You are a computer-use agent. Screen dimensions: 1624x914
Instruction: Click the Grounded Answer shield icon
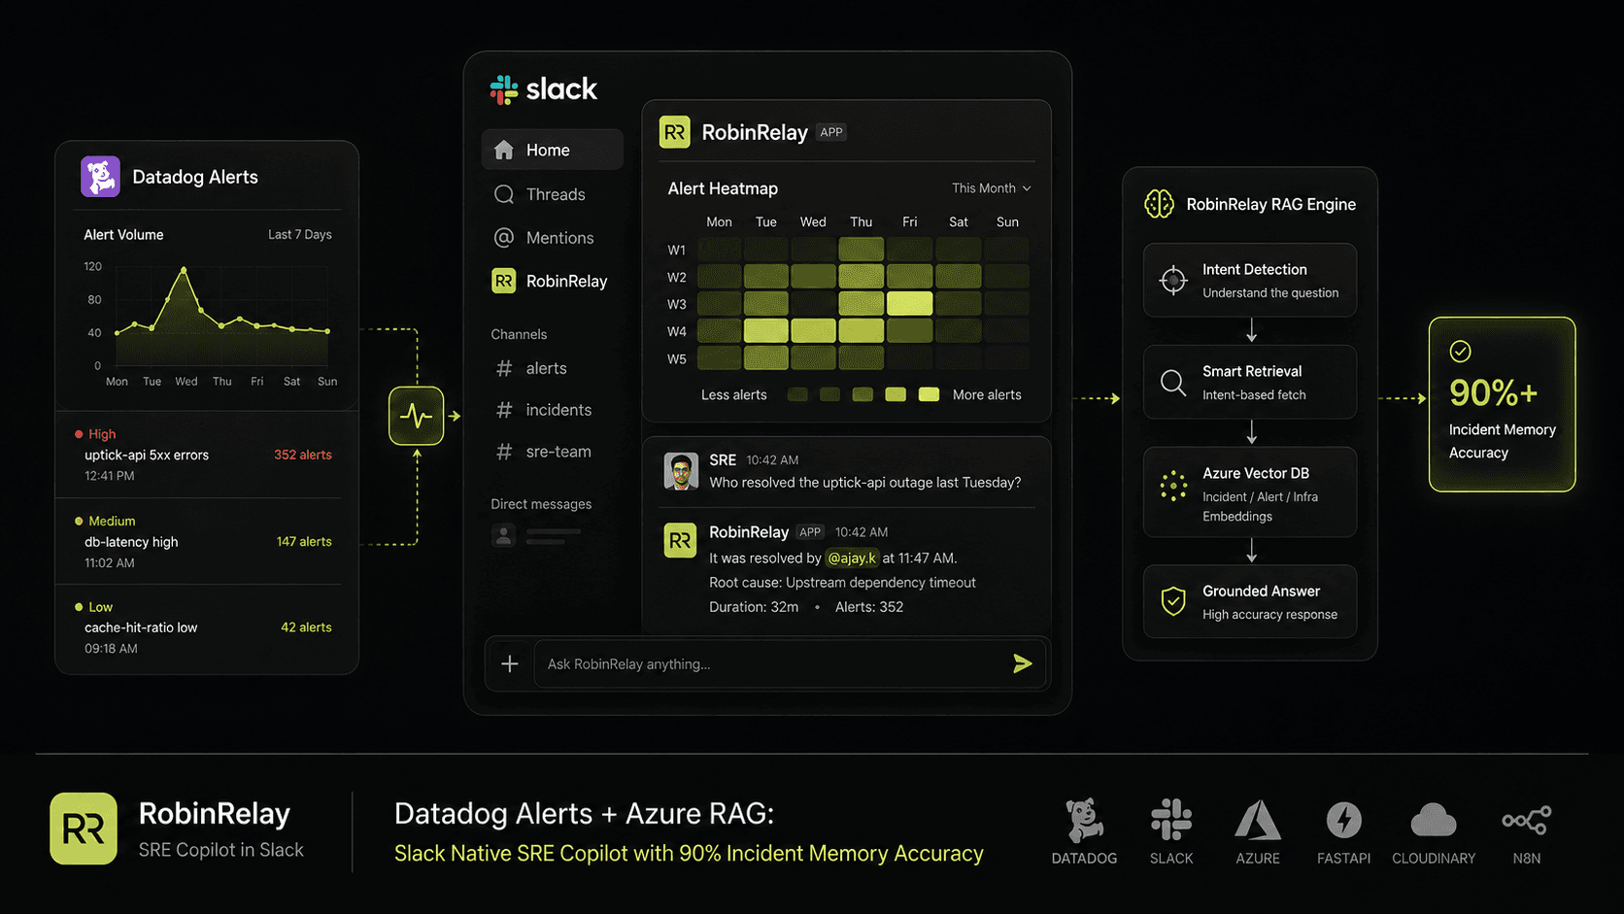[1173, 601]
